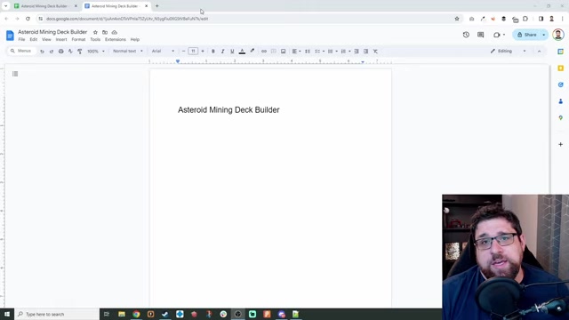Open the bulleted list dropdown
Screen dimensions: 569x320
click(x=333, y=52)
